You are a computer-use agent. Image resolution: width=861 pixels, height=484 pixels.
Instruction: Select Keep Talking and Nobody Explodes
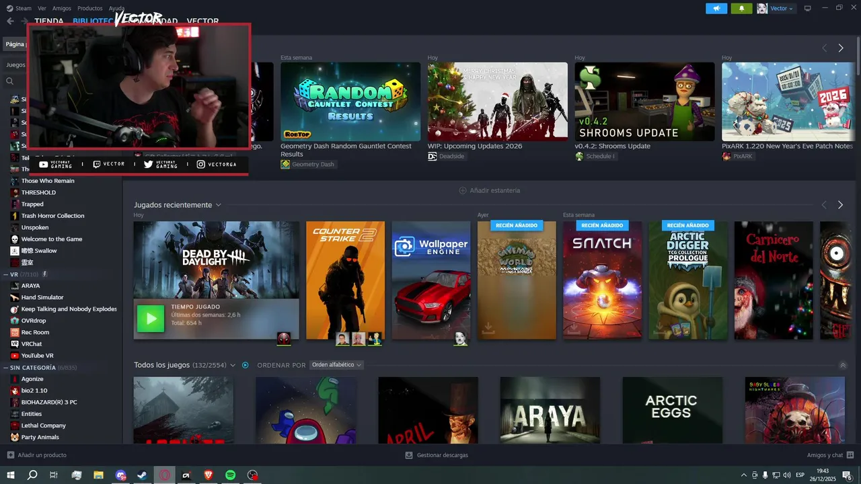[69, 309]
